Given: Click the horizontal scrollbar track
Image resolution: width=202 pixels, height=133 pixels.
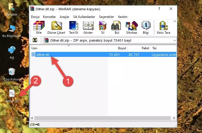Looking at the screenshot, I should click(102, 118).
